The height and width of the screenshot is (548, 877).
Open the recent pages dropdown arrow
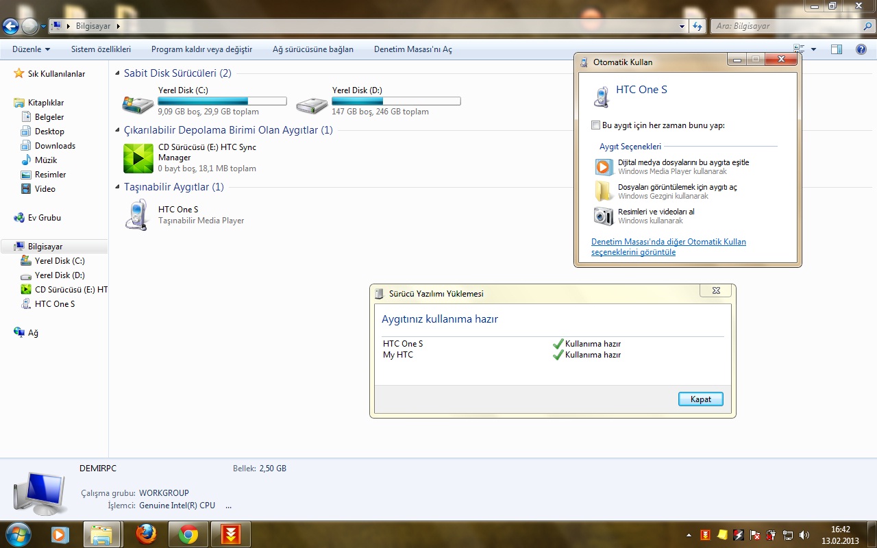(44, 27)
